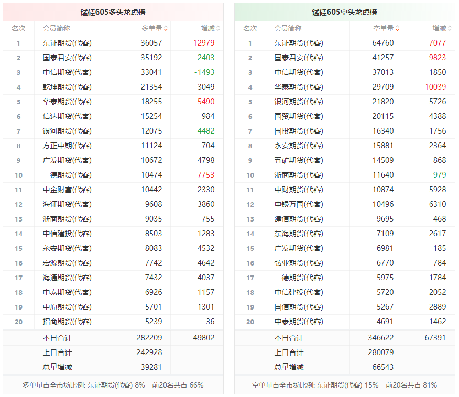Click 招商期货(代客) row name
The image size is (459, 397).
(x=67, y=322)
